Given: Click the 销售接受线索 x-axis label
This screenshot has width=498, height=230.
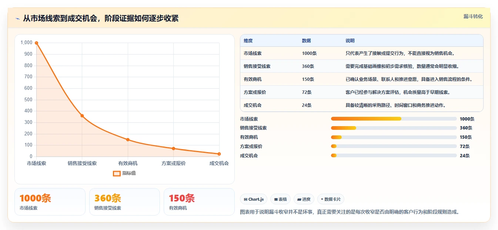Looking at the screenshot, I should coord(82,163).
